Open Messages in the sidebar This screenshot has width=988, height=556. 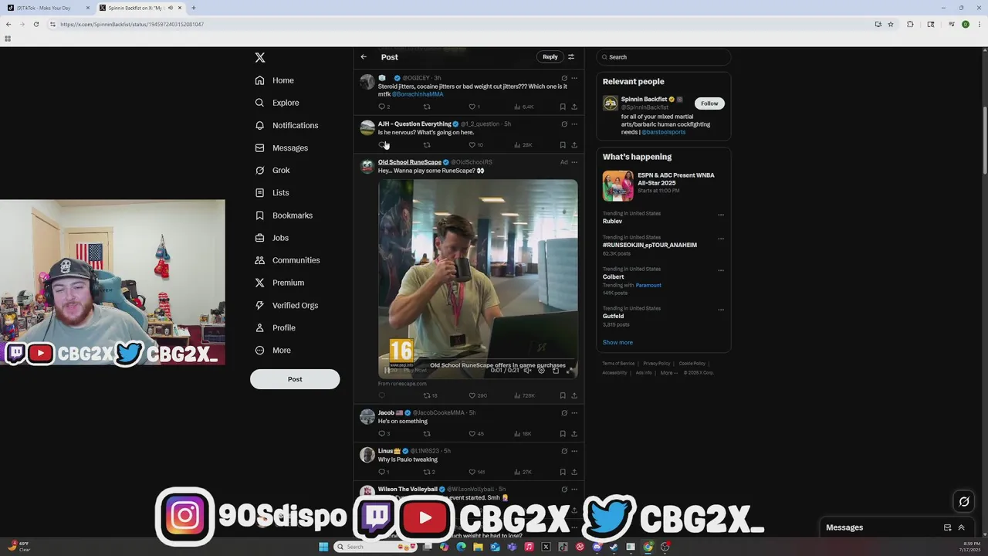point(282,147)
